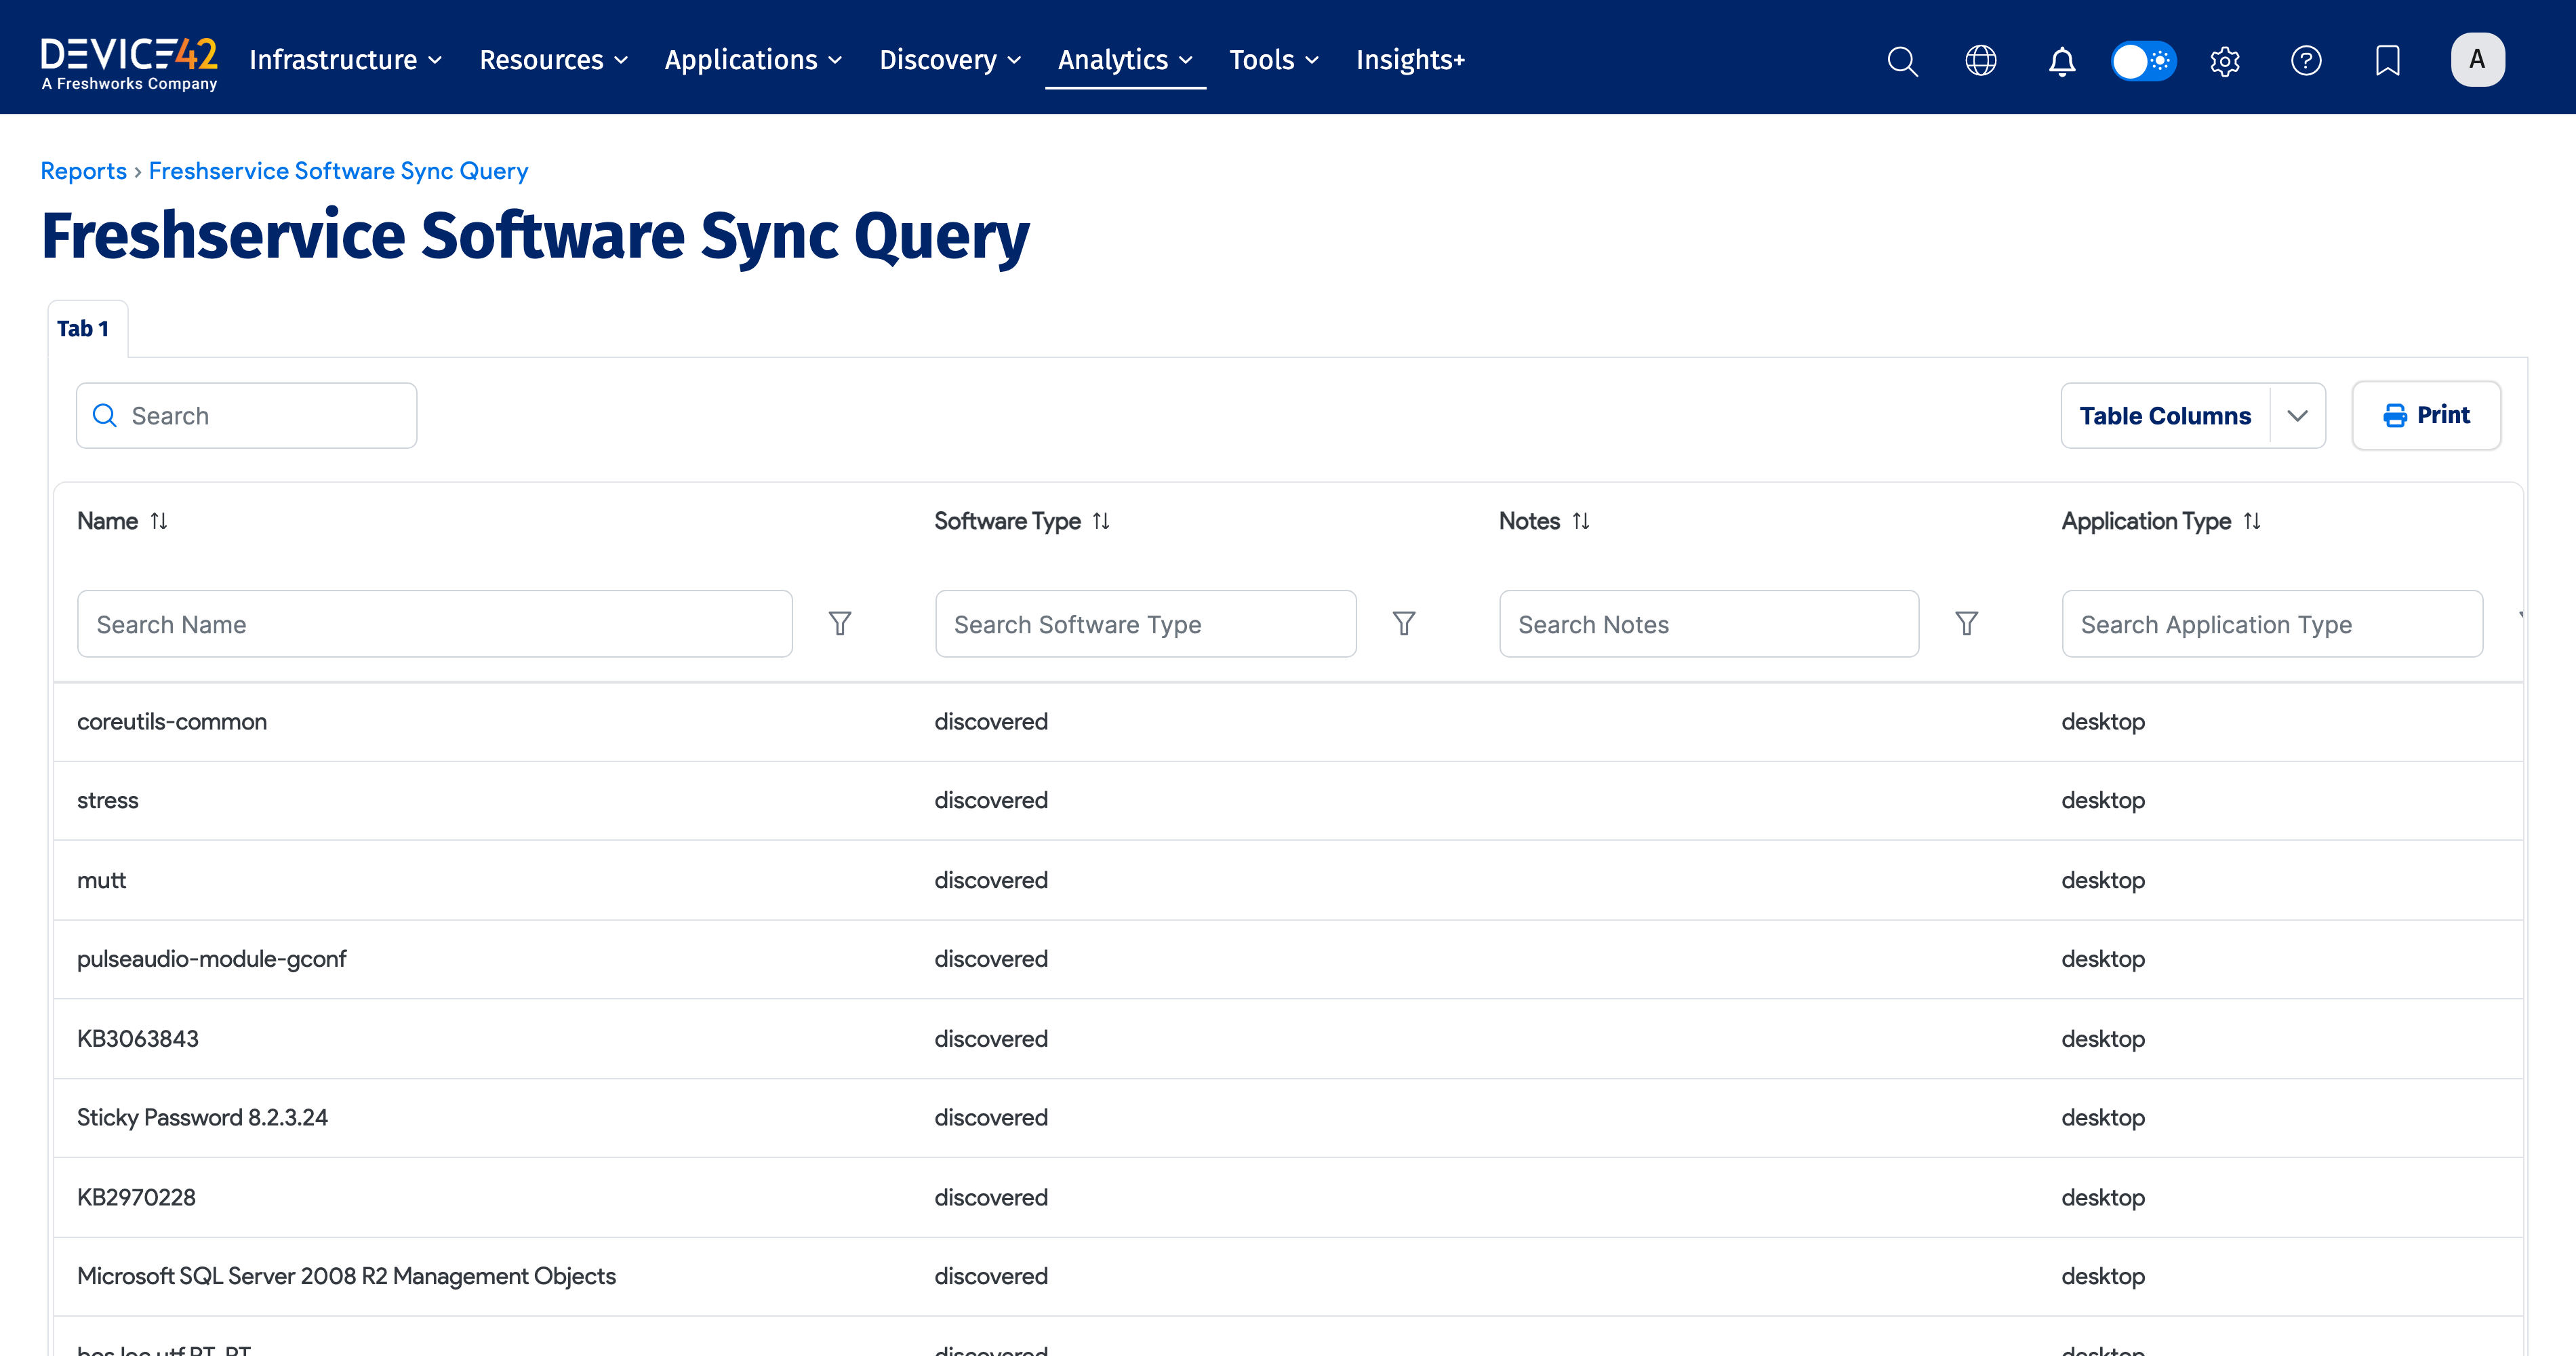Screen dimensions: 2576x1356
Task: Click the Notes column header
Action: click(1529, 521)
